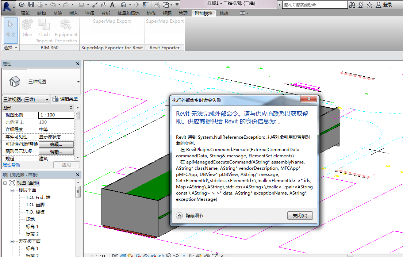Click the 三维视图 house type thumbnail
403x257 pixels.
click(15, 81)
